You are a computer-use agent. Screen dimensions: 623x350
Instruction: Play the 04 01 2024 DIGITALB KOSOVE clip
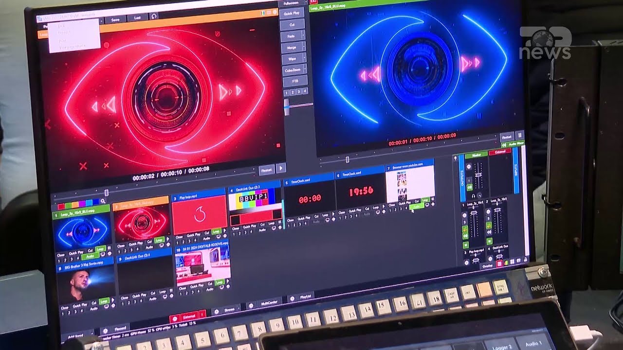tap(228, 281)
